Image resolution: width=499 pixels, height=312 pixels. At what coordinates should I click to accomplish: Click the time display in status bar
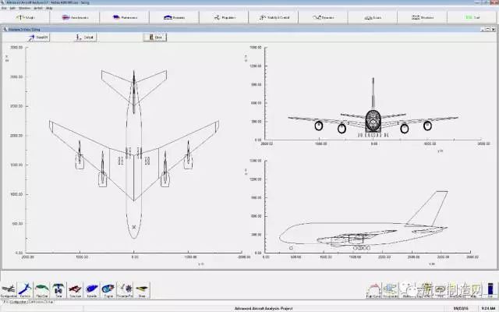[x=487, y=309]
